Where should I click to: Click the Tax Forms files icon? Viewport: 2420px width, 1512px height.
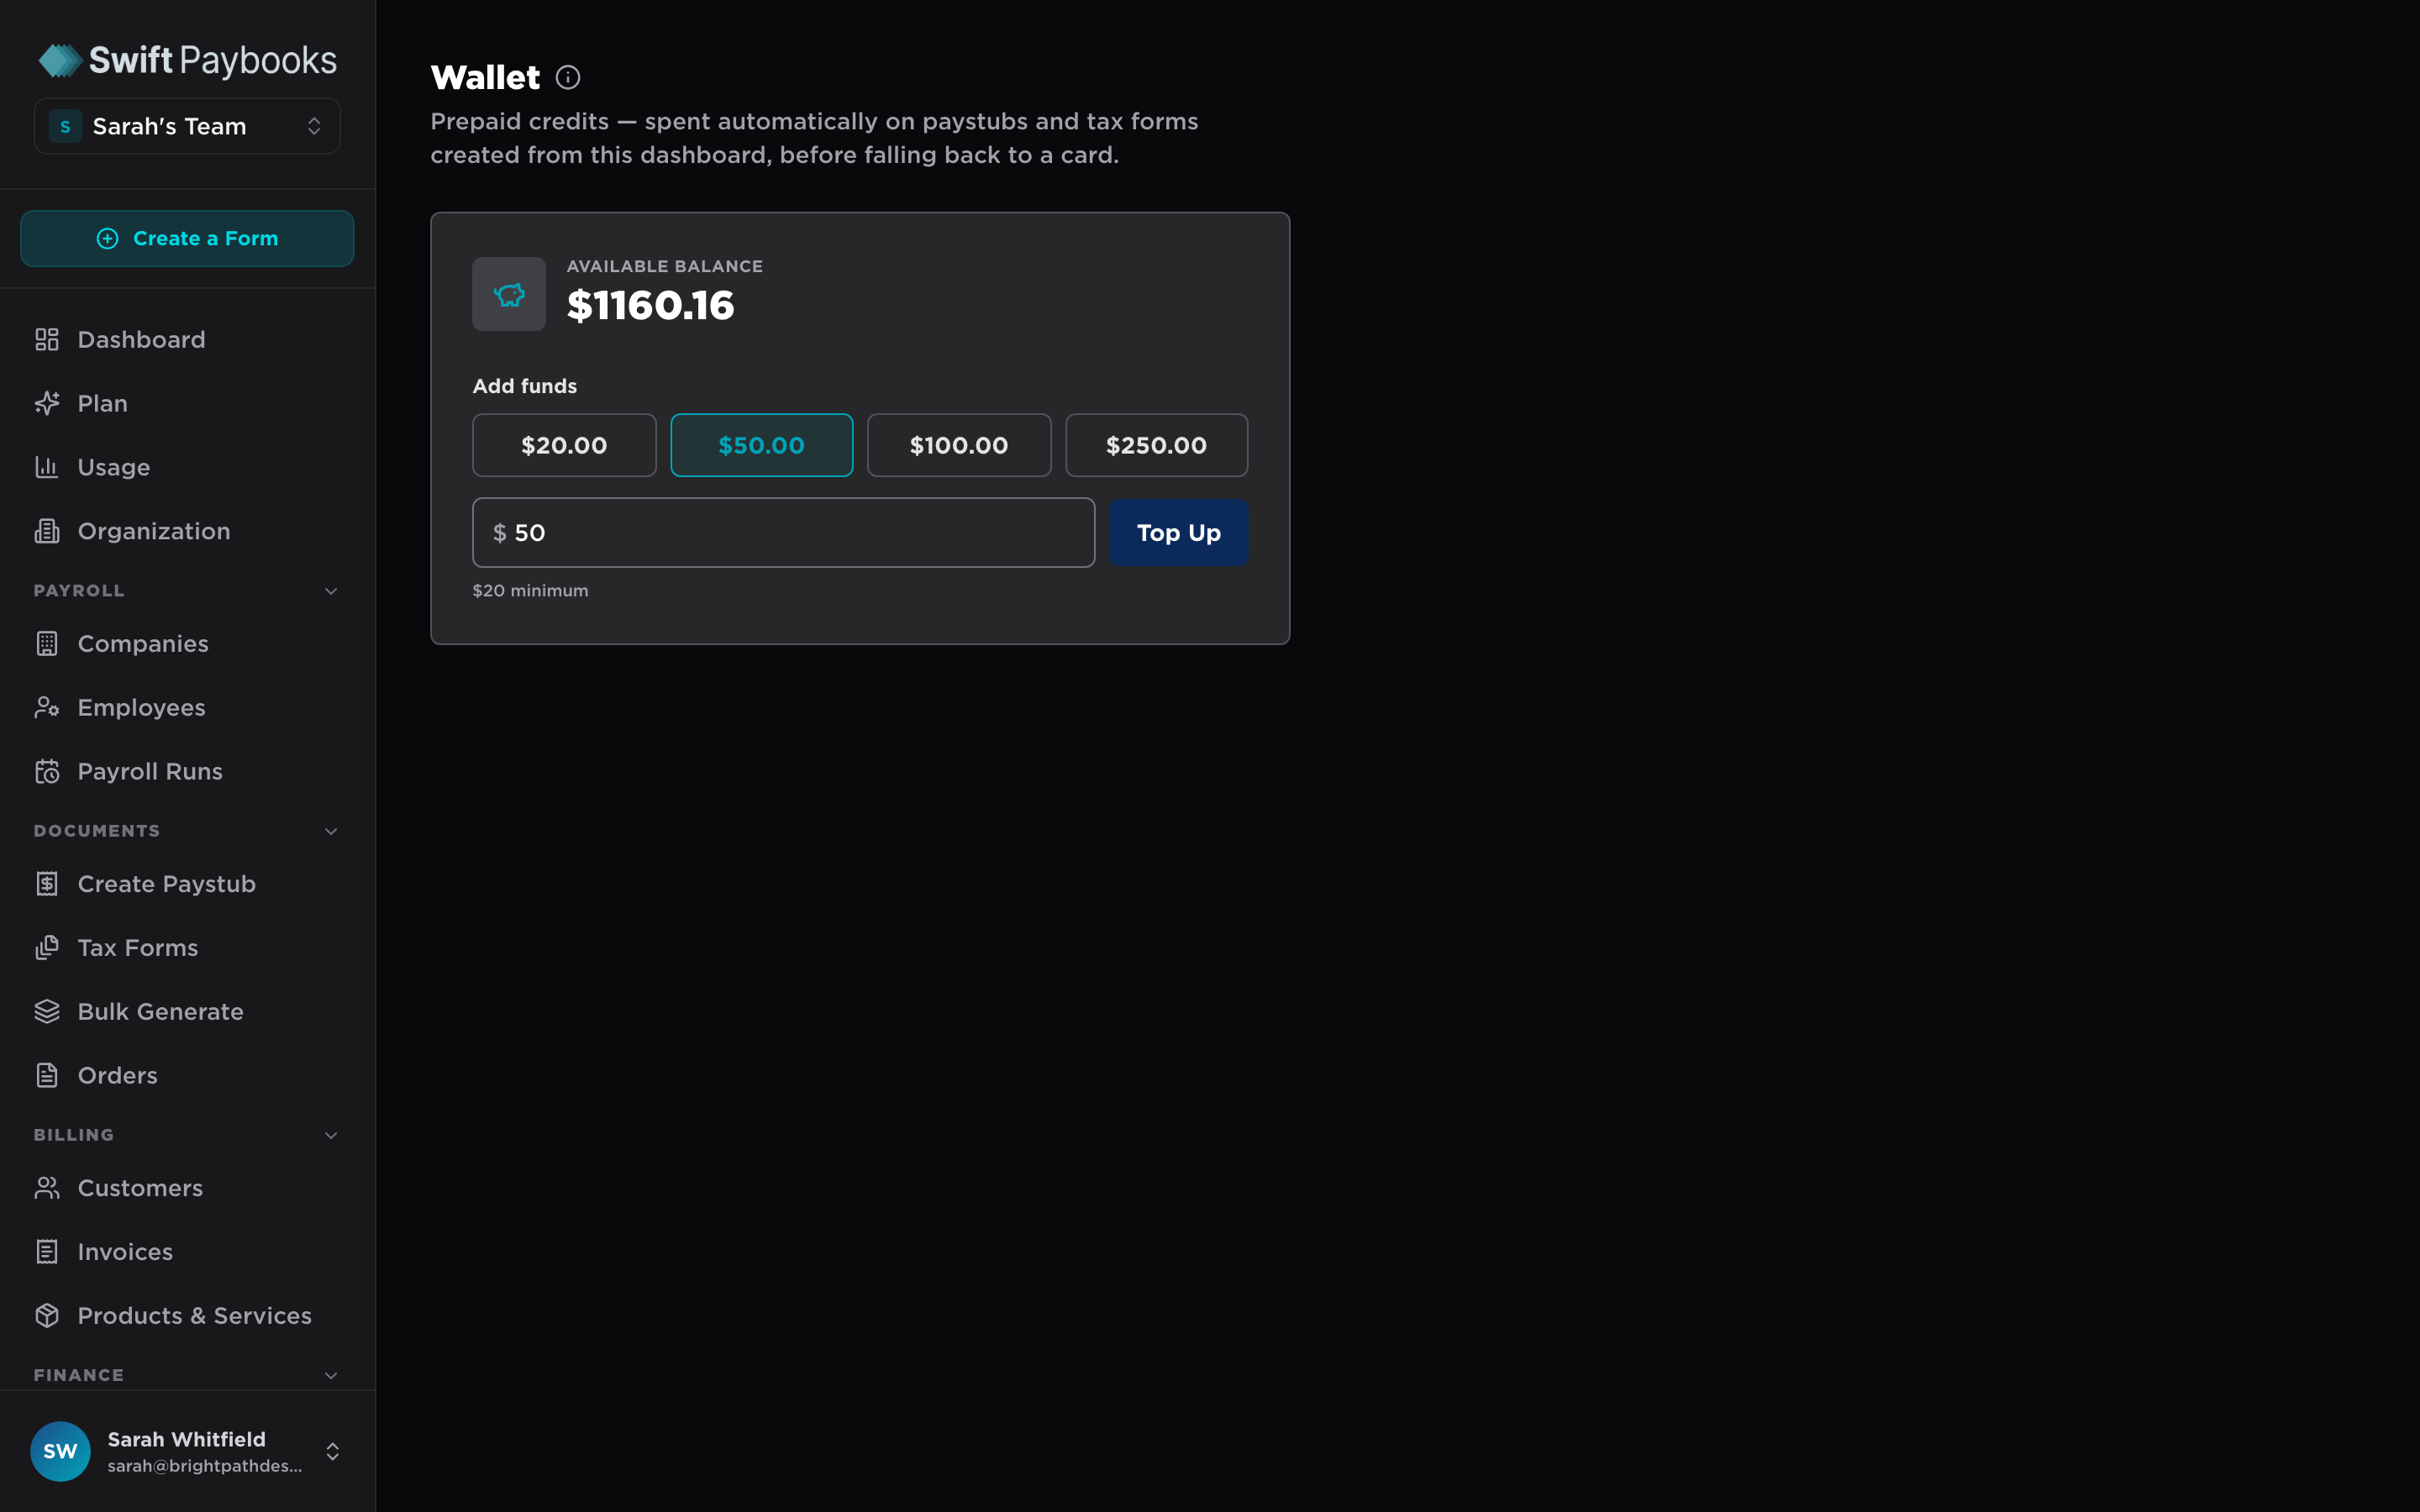47,948
